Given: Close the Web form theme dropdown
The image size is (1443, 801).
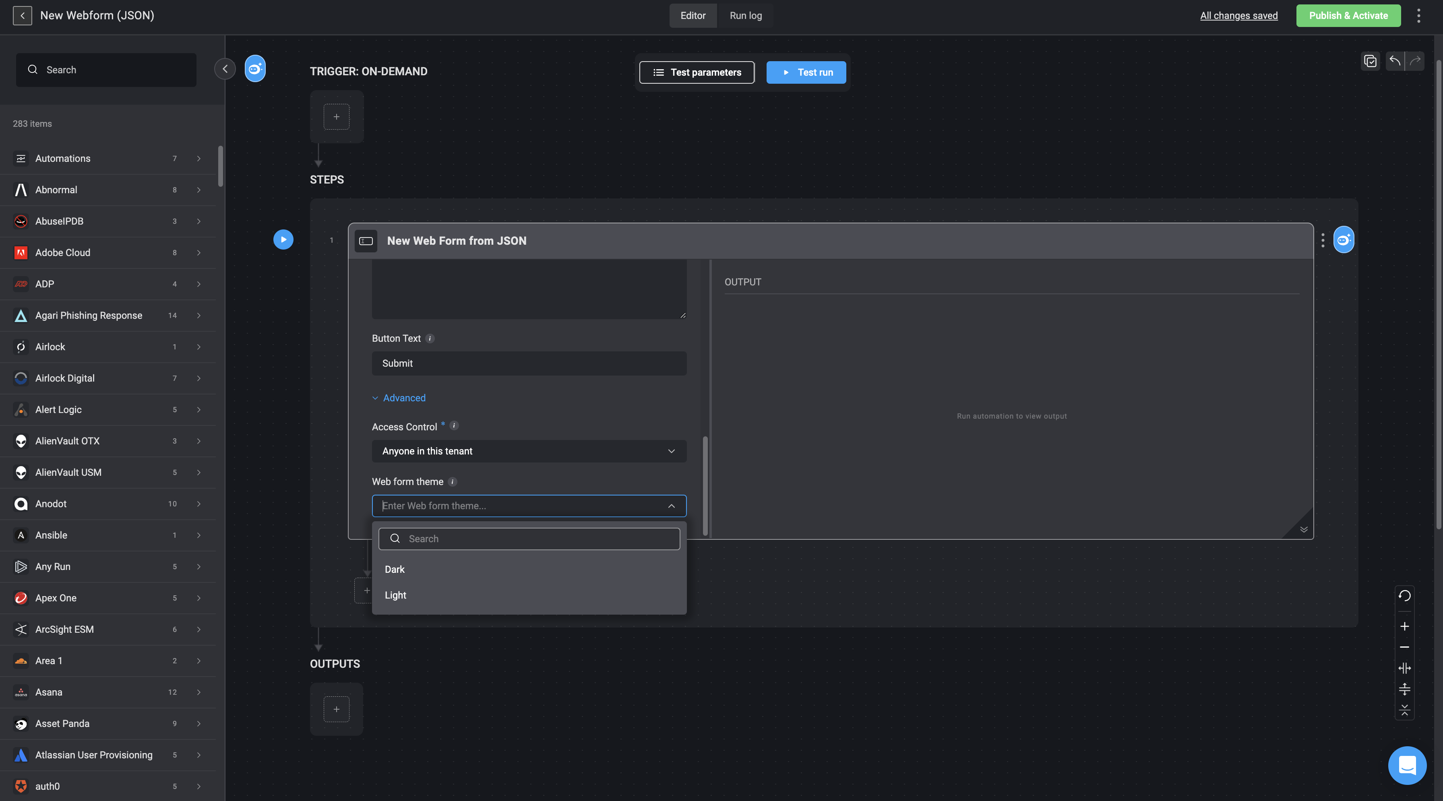Looking at the screenshot, I should [x=671, y=506].
